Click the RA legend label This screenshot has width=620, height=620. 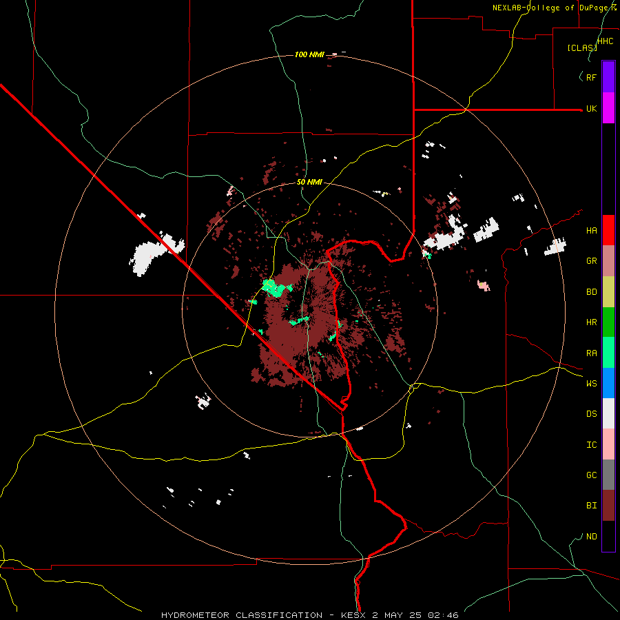coord(591,353)
